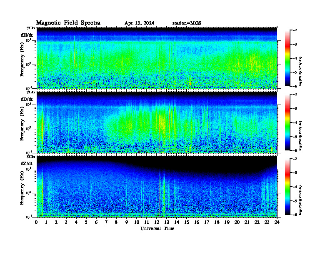The height and width of the screenshot is (255, 330).
Task: Click hour 12 on the time axis
Action: [x=157, y=222]
